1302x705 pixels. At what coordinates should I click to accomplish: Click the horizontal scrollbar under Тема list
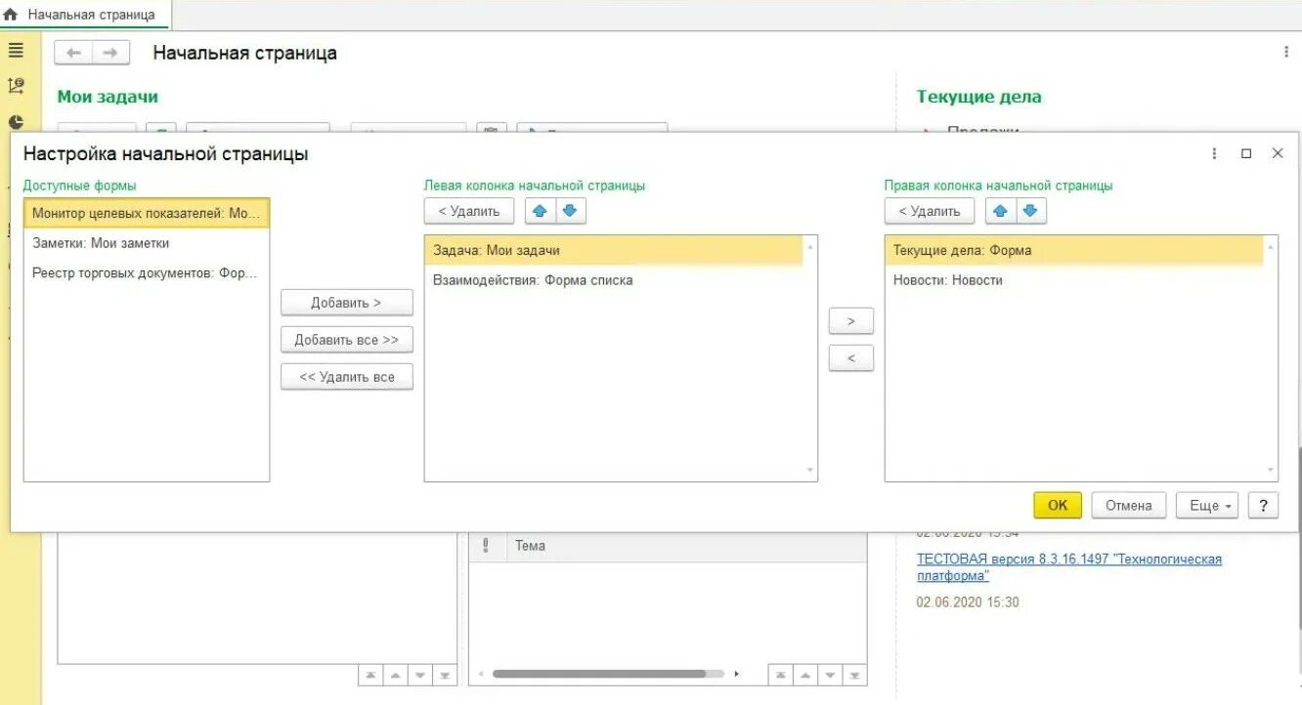point(599,674)
